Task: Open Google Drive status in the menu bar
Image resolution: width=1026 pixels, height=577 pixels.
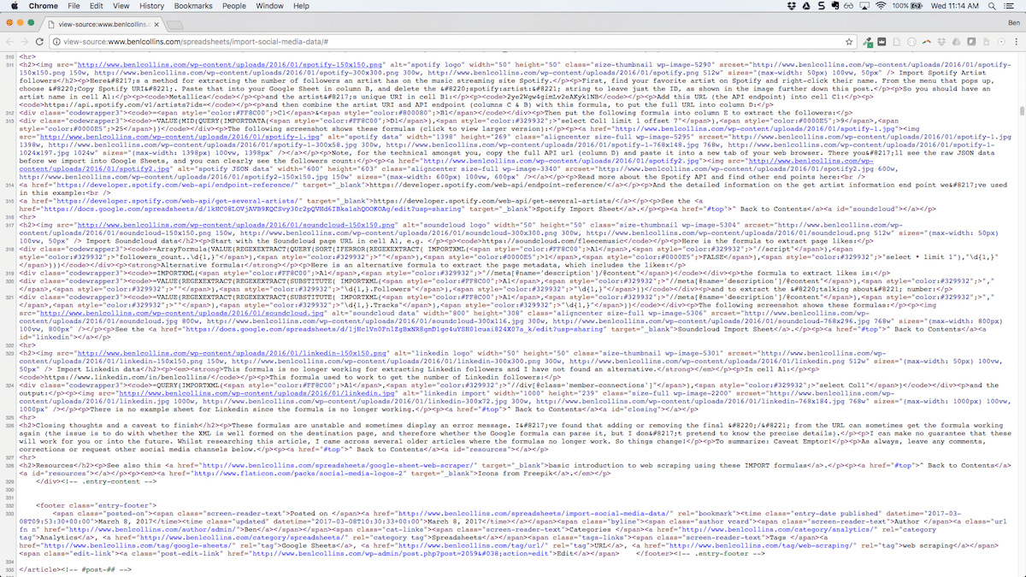Action: tap(806, 6)
